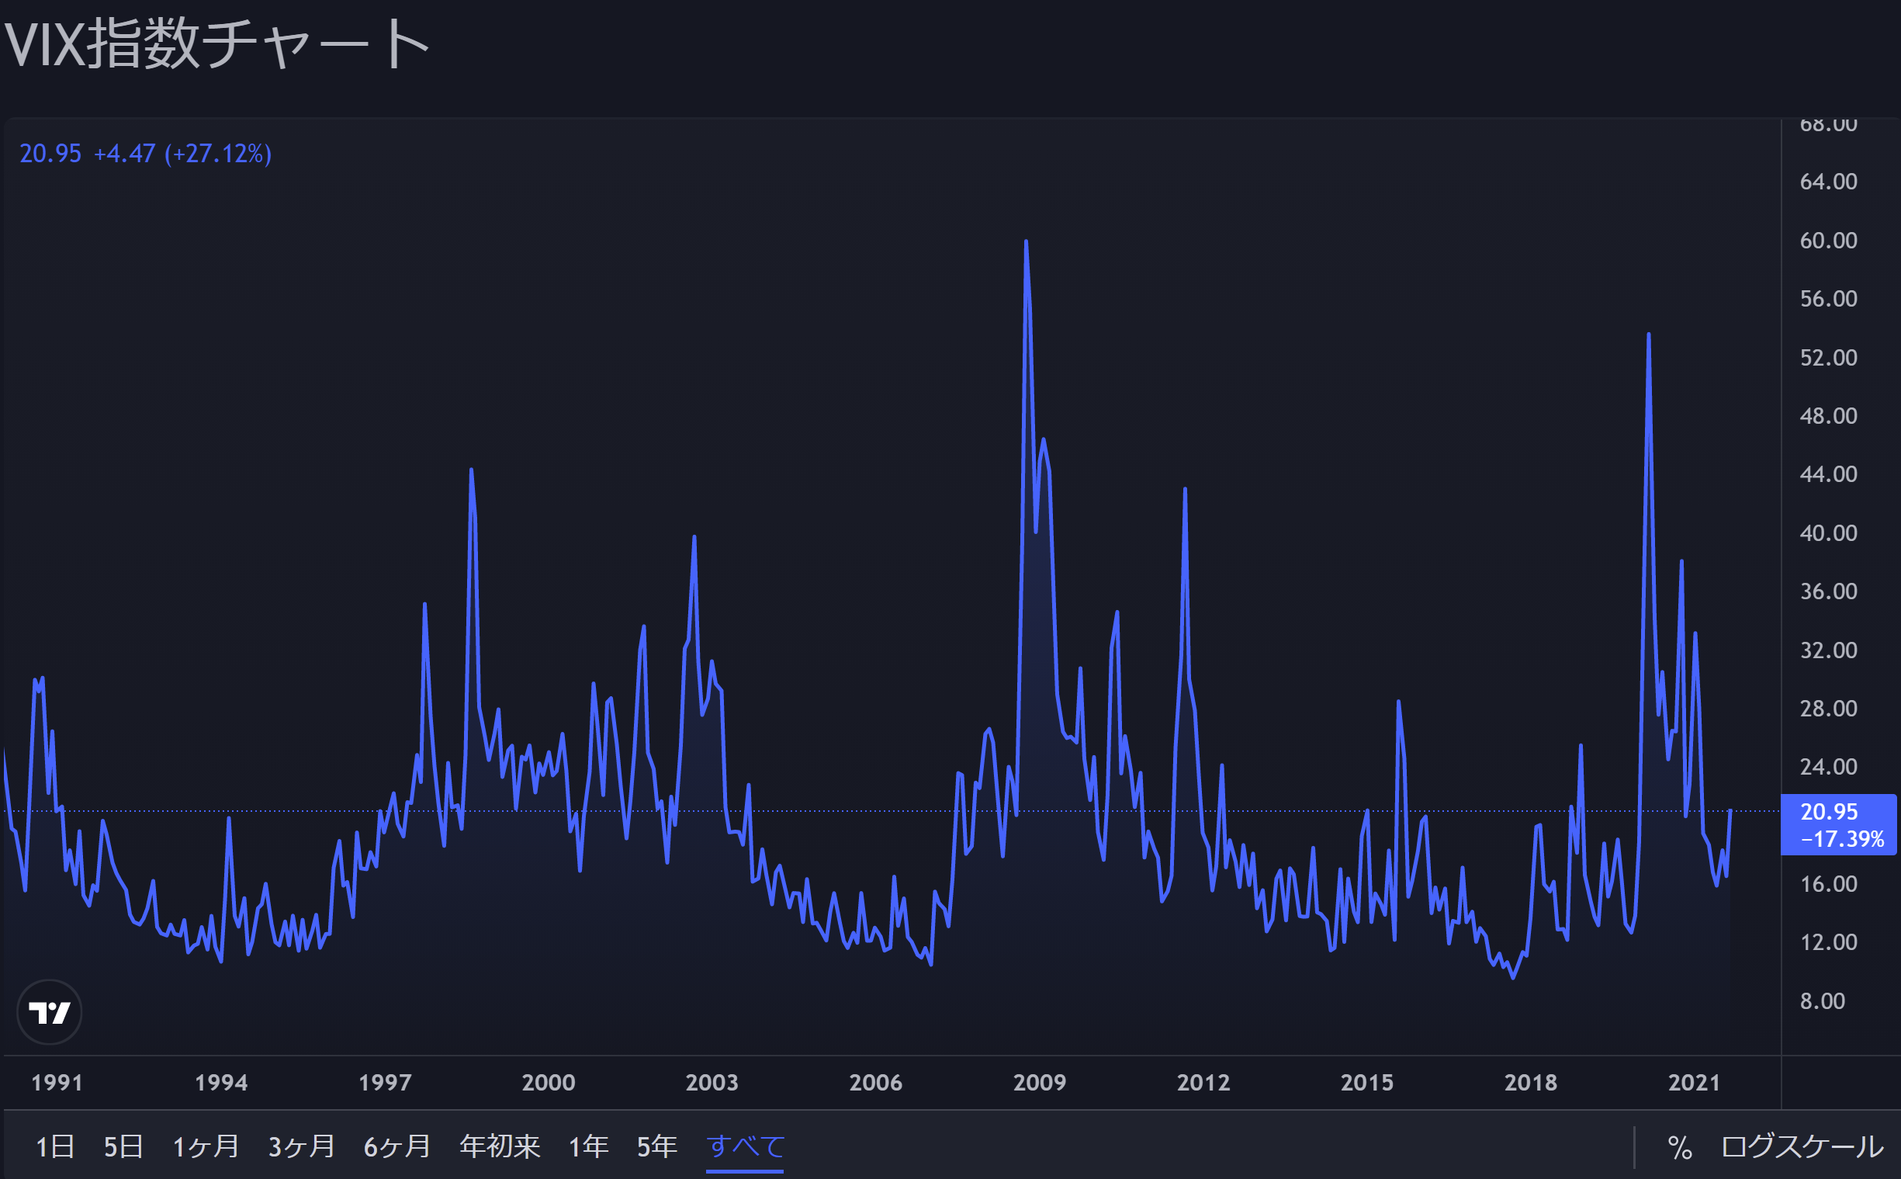Click the VIX指数チャート title
The image size is (1901, 1179).
(x=216, y=43)
